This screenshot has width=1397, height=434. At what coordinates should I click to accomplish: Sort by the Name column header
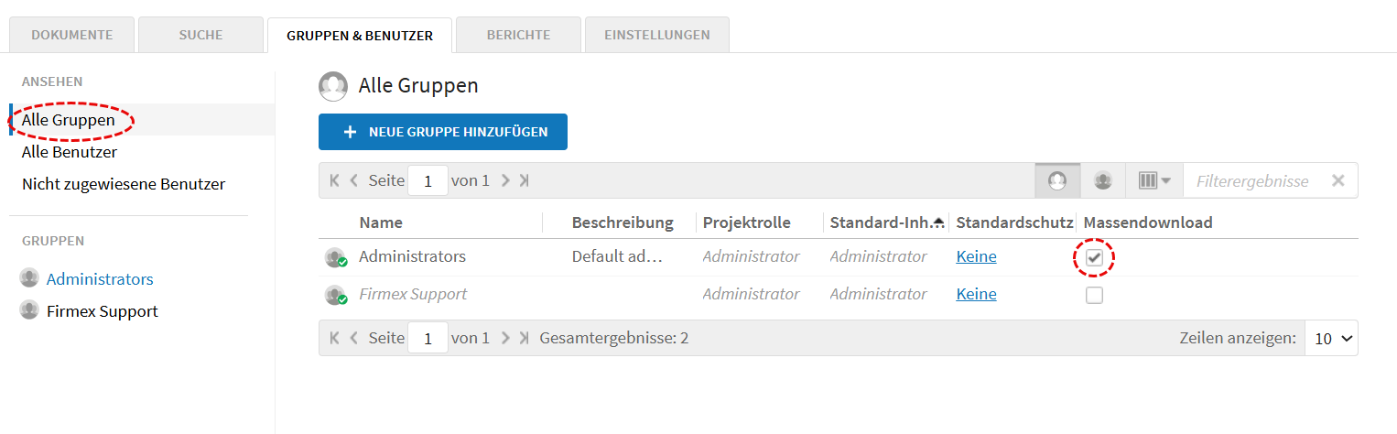[x=381, y=222]
